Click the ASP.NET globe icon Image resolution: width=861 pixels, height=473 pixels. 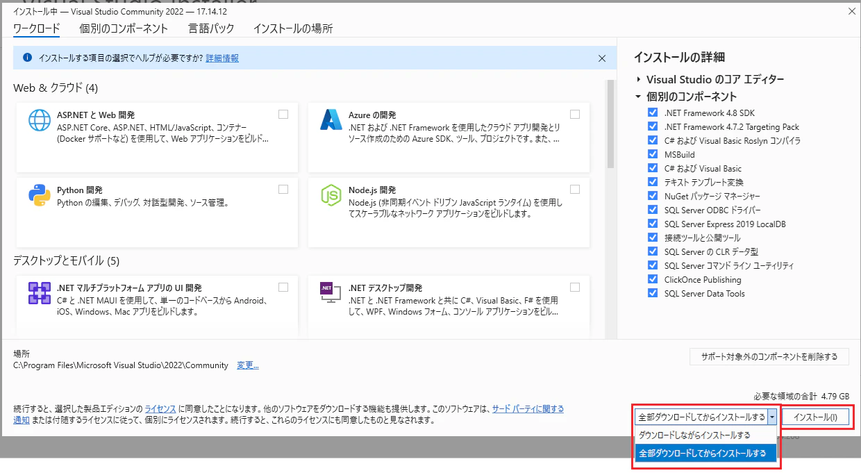[x=40, y=119]
